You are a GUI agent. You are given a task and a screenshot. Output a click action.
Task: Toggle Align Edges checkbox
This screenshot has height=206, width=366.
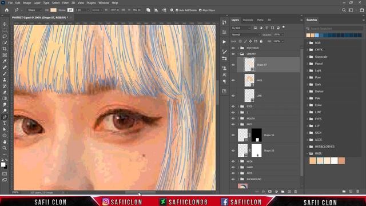coord(200,10)
